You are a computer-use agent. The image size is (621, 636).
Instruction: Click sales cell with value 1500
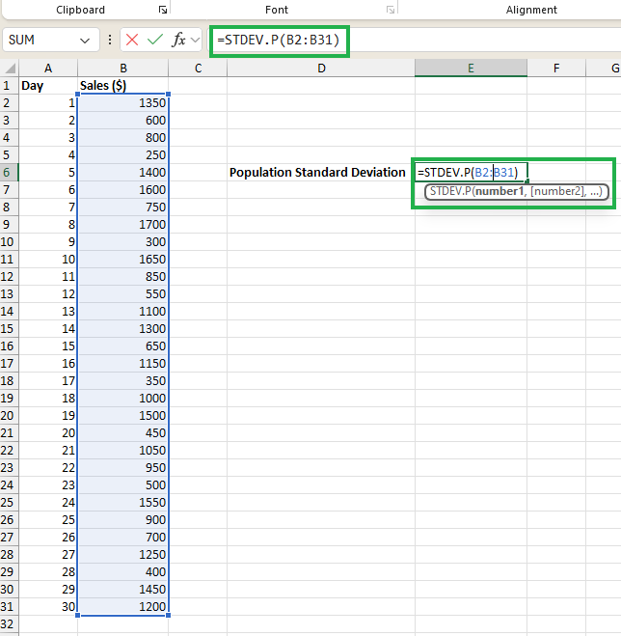123,415
